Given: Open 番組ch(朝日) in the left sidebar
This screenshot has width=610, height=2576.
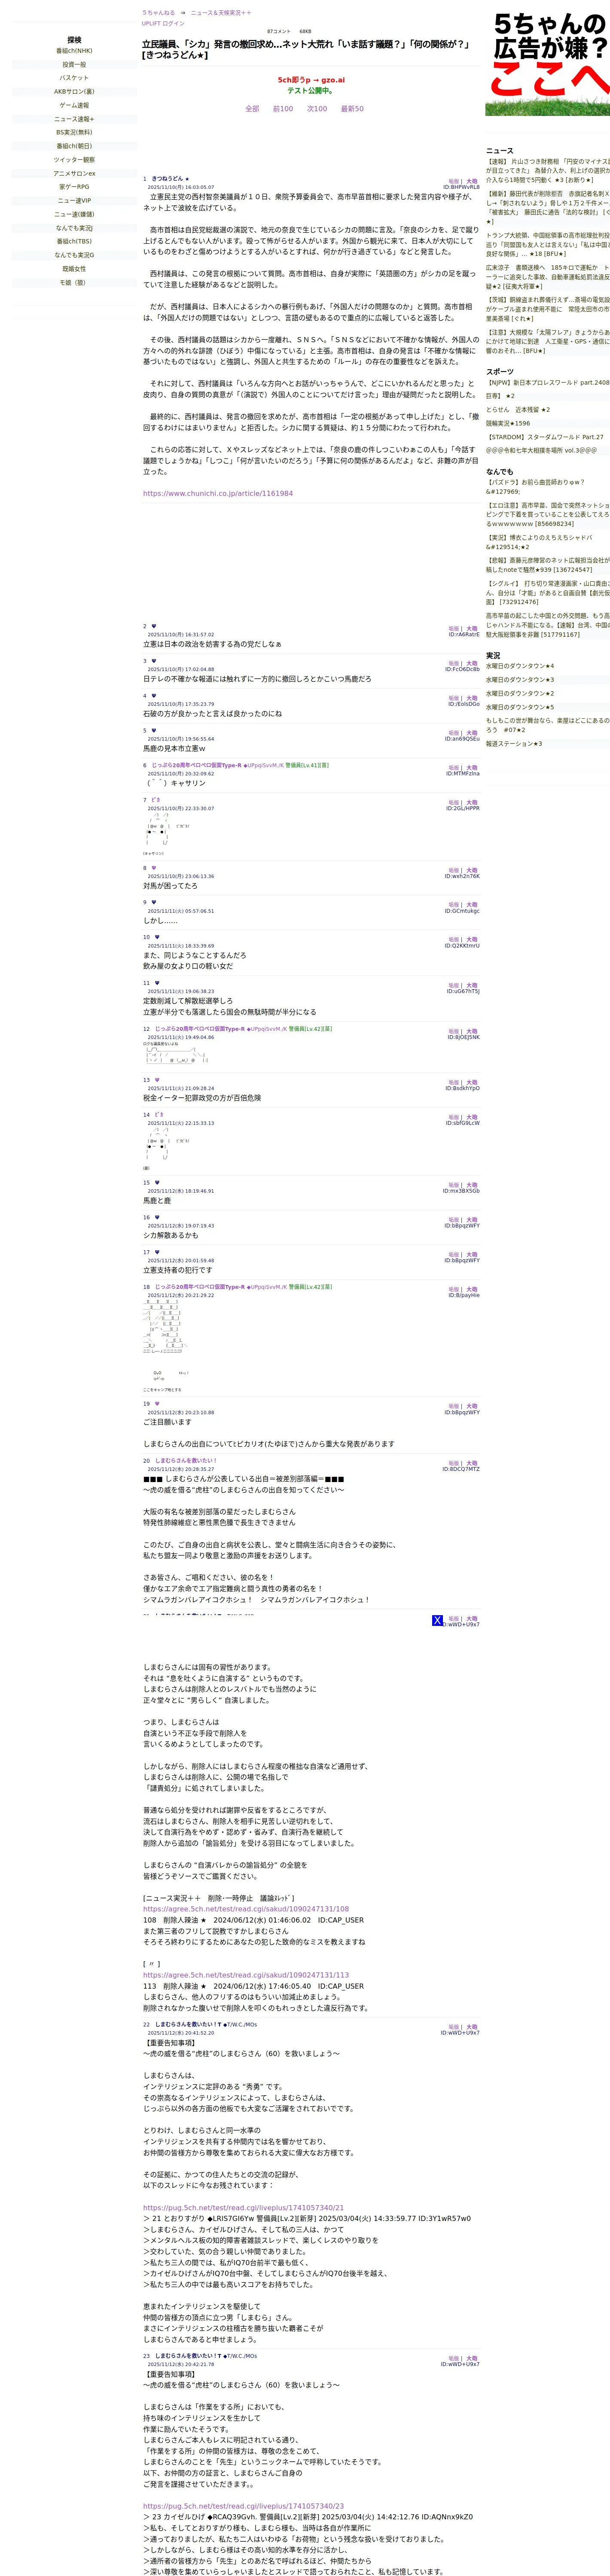Looking at the screenshot, I should (x=74, y=146).
